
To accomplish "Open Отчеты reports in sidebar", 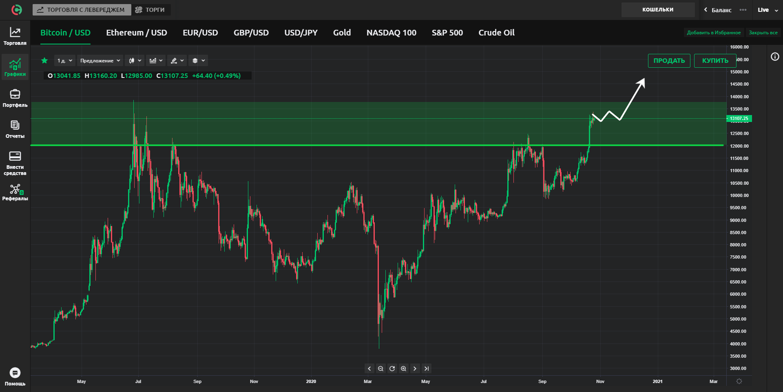I will pyautogui.click(x=15, y=129).
